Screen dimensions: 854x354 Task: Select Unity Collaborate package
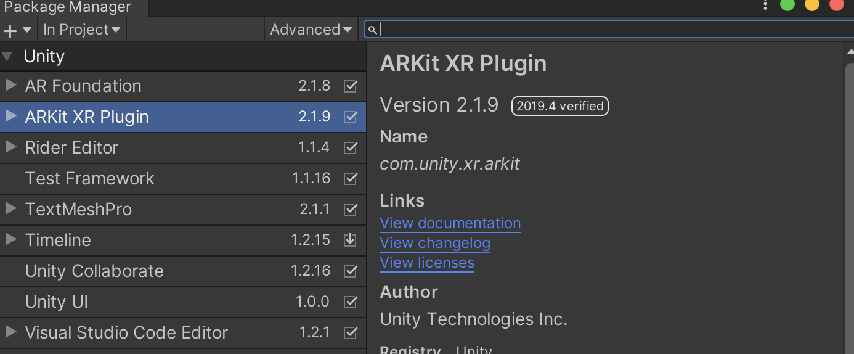click(x=183, y=271)
